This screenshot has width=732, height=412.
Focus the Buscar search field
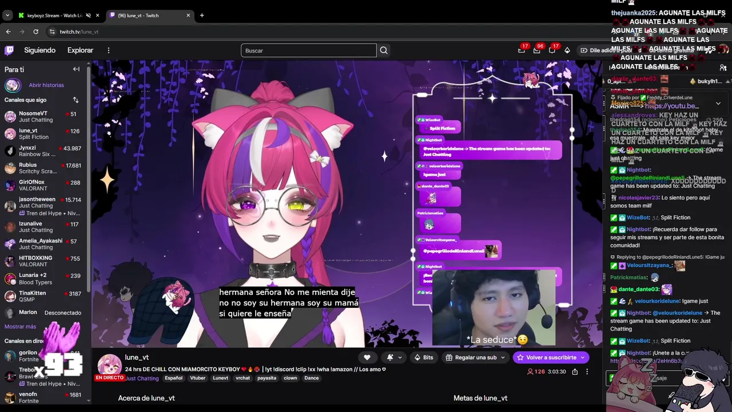coord(309,50)
